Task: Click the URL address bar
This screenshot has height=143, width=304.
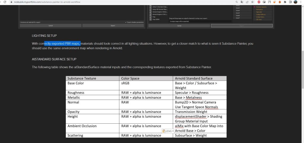Action: (124, 2)
